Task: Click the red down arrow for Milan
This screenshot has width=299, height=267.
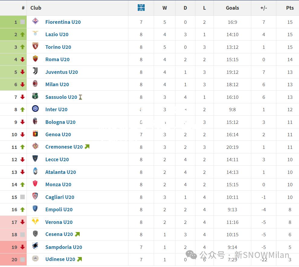Action: (x=23, y=84)
